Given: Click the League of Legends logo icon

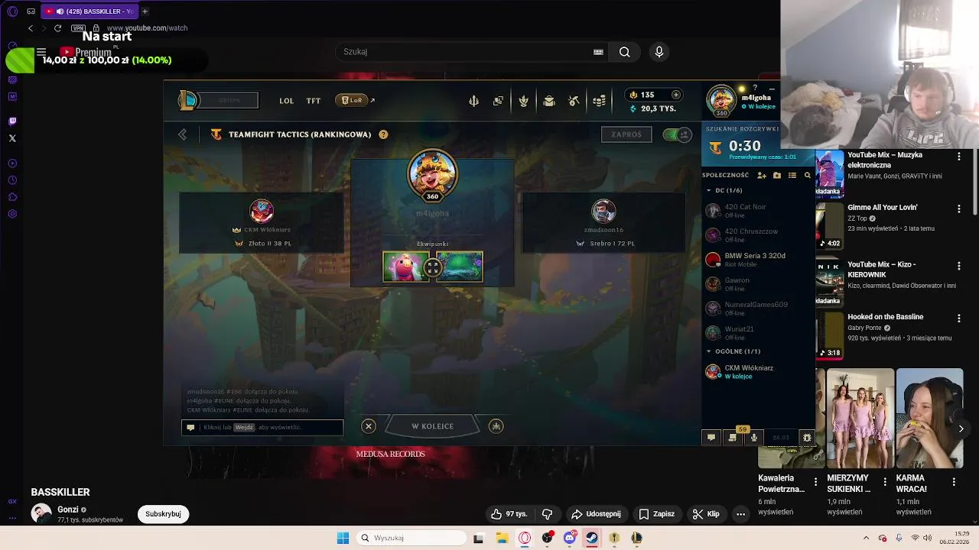Looking at the screenshot, I should tap(187, 100).
